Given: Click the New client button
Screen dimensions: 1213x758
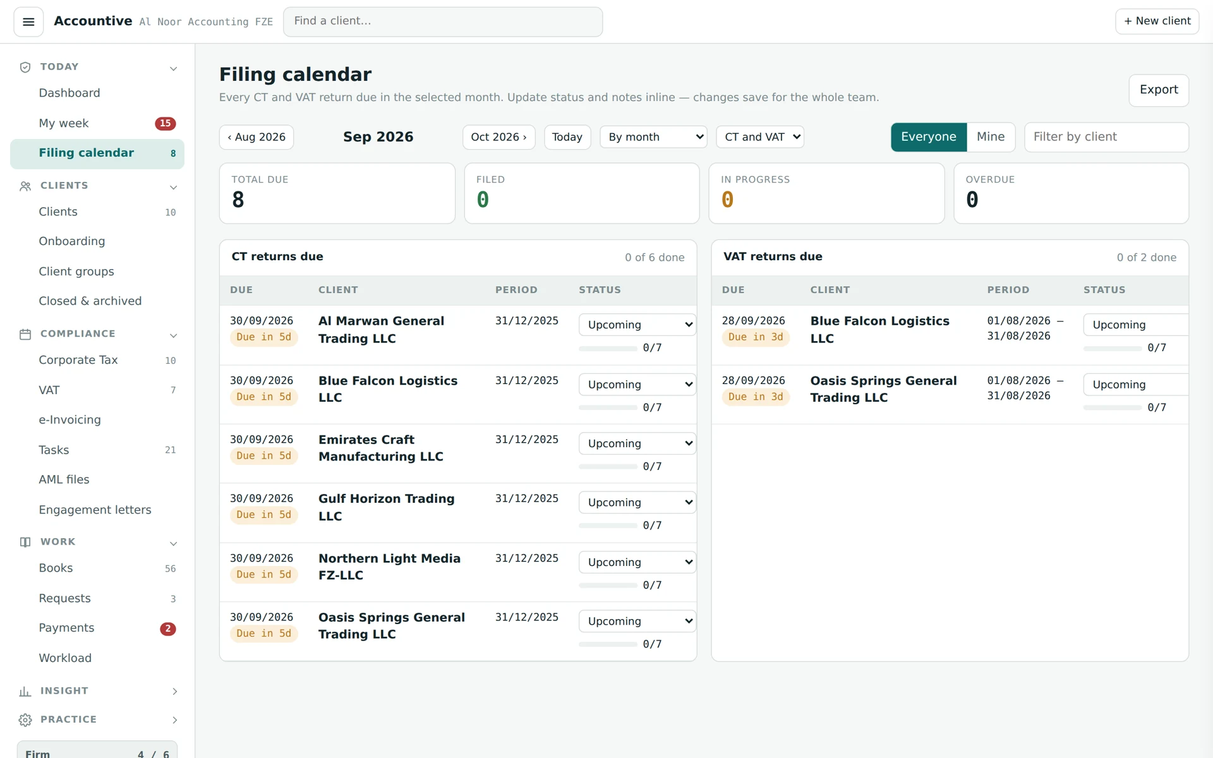Looking at the screenshot, I should tap(1157, 21).
